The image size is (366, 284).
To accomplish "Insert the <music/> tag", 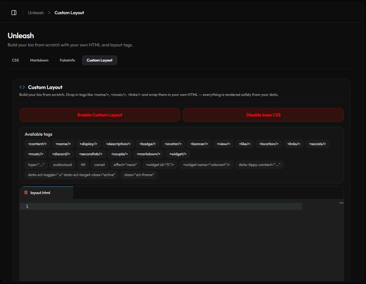I will [x=36, y=154].
